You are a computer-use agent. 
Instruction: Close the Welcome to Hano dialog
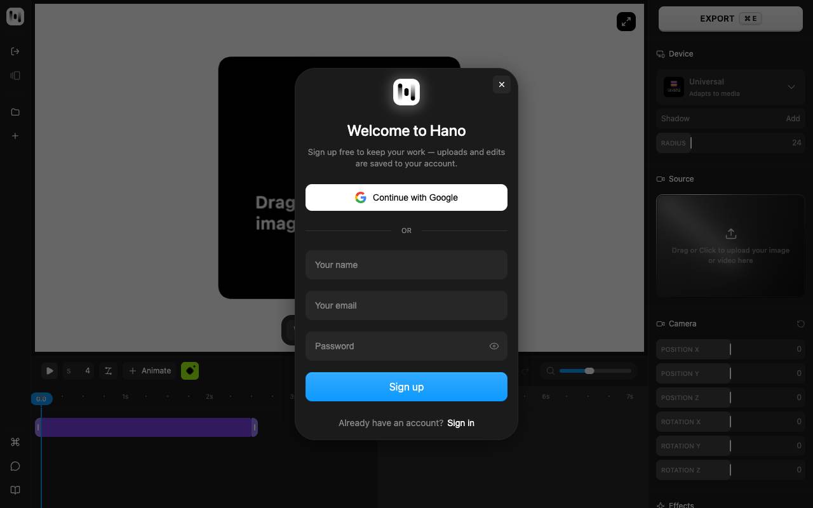[502, 84]
